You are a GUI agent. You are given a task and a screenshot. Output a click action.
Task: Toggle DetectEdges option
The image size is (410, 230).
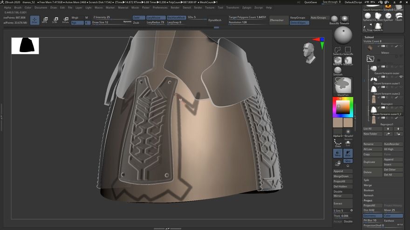(x=300, y=23)
